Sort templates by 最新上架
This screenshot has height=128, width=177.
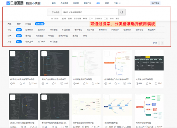29,42
